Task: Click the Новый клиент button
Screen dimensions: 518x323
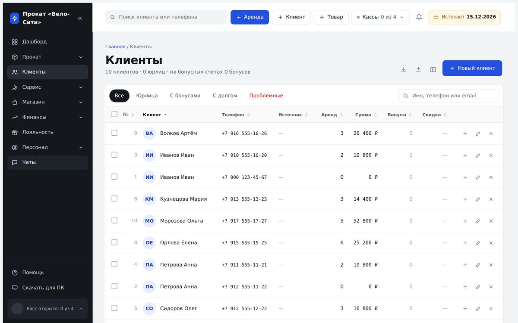Action: tap(472, 68)
